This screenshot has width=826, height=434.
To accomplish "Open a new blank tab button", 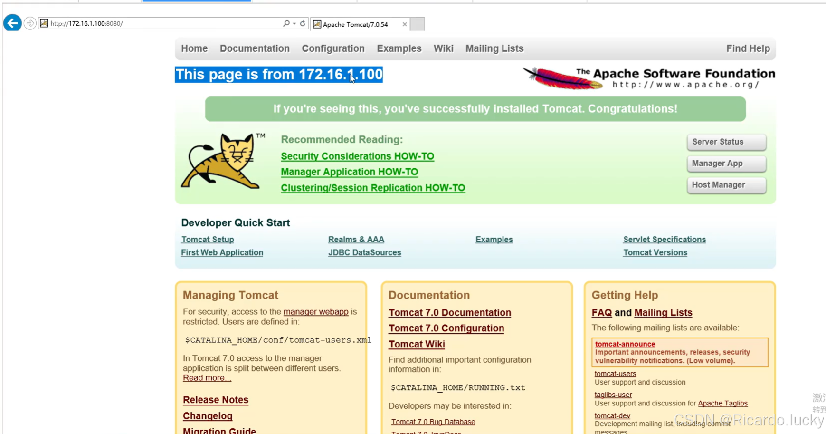I will 417,24.
